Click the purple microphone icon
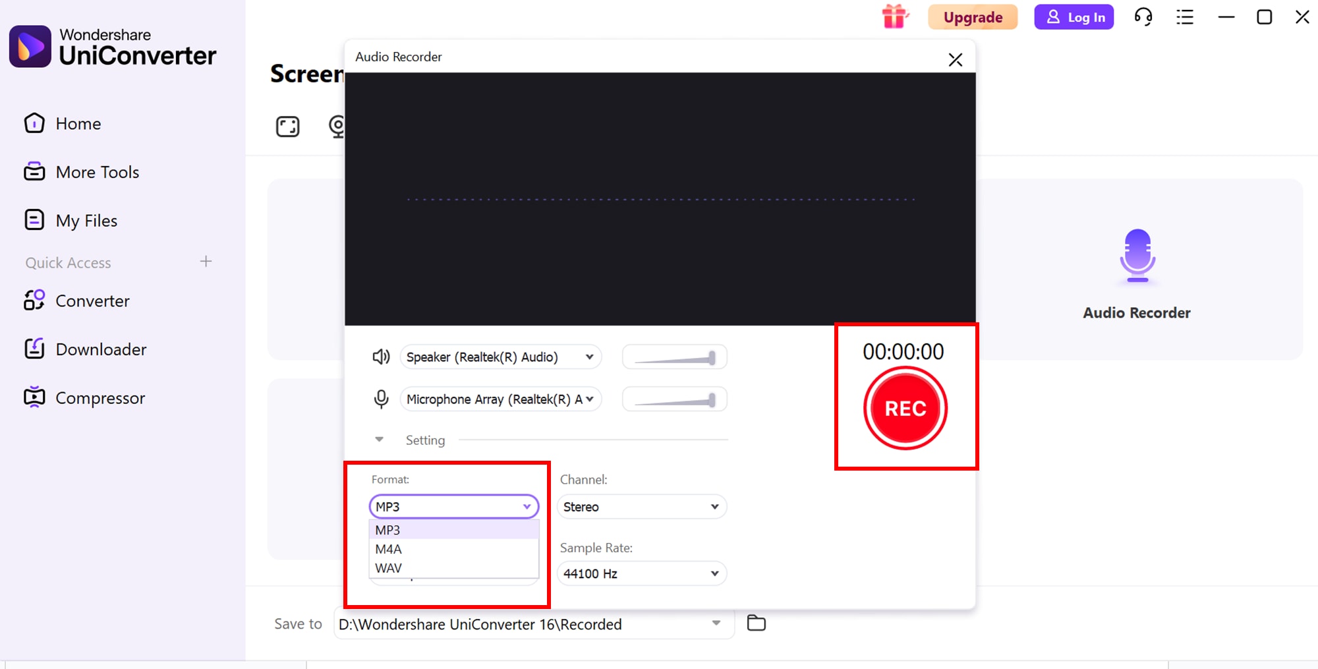Viewport: 1318px width, 669px height. tap(1137, 256)
